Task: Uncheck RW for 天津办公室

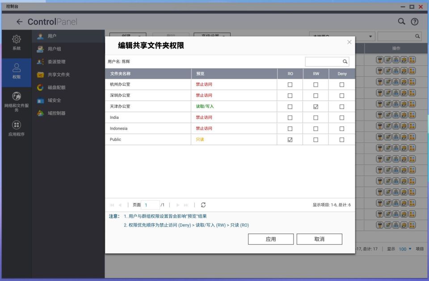Action: click(316, 107)
